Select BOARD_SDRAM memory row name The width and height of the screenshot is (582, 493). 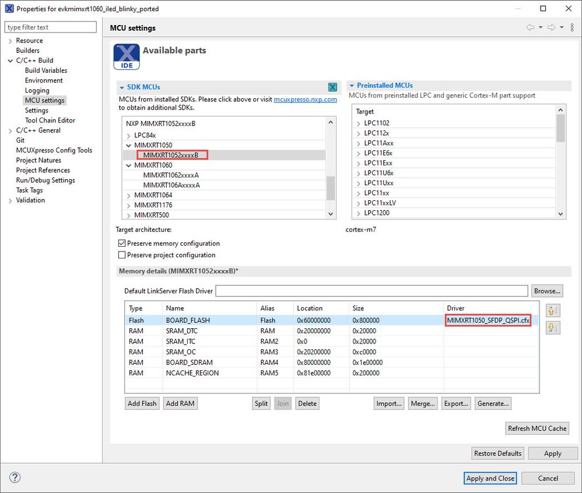pyautogui.click(x=190, y=363)
